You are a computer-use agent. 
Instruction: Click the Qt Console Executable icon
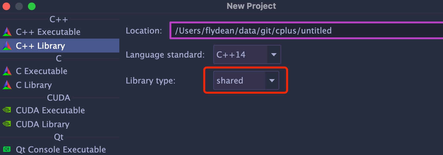click(x=7, y=149)
